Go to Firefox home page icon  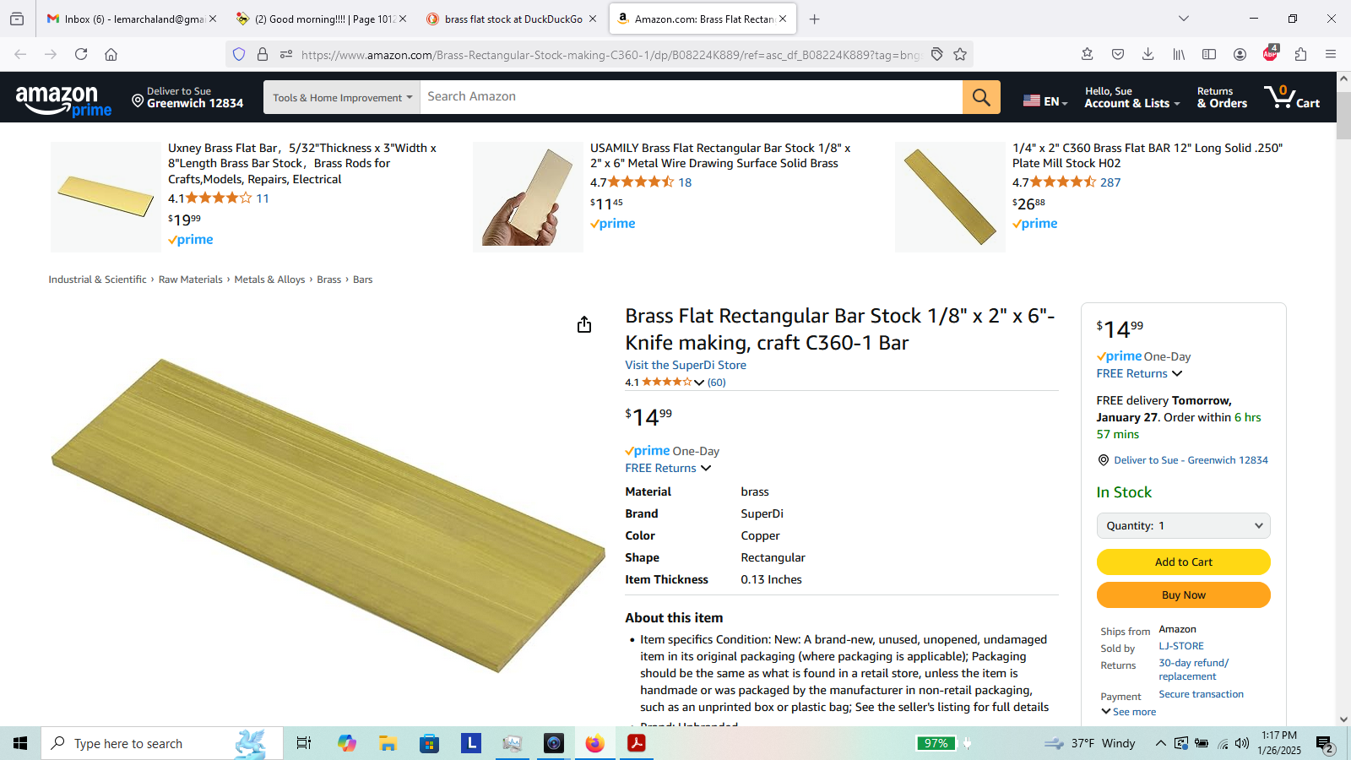click(111, 54)
